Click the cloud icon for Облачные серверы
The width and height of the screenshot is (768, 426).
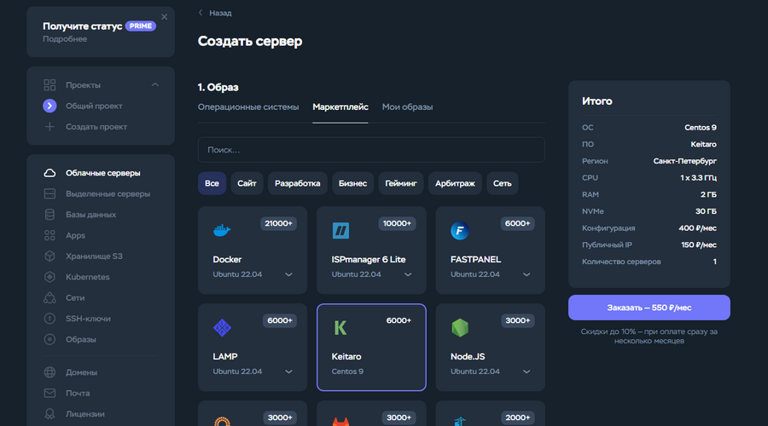[x=49, y=173]
